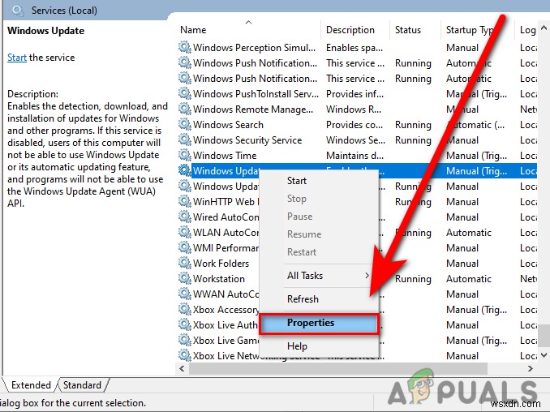
Task: Click 'Enables spa...' description cell
Action: pyautogui.click(x=354, y=47)
